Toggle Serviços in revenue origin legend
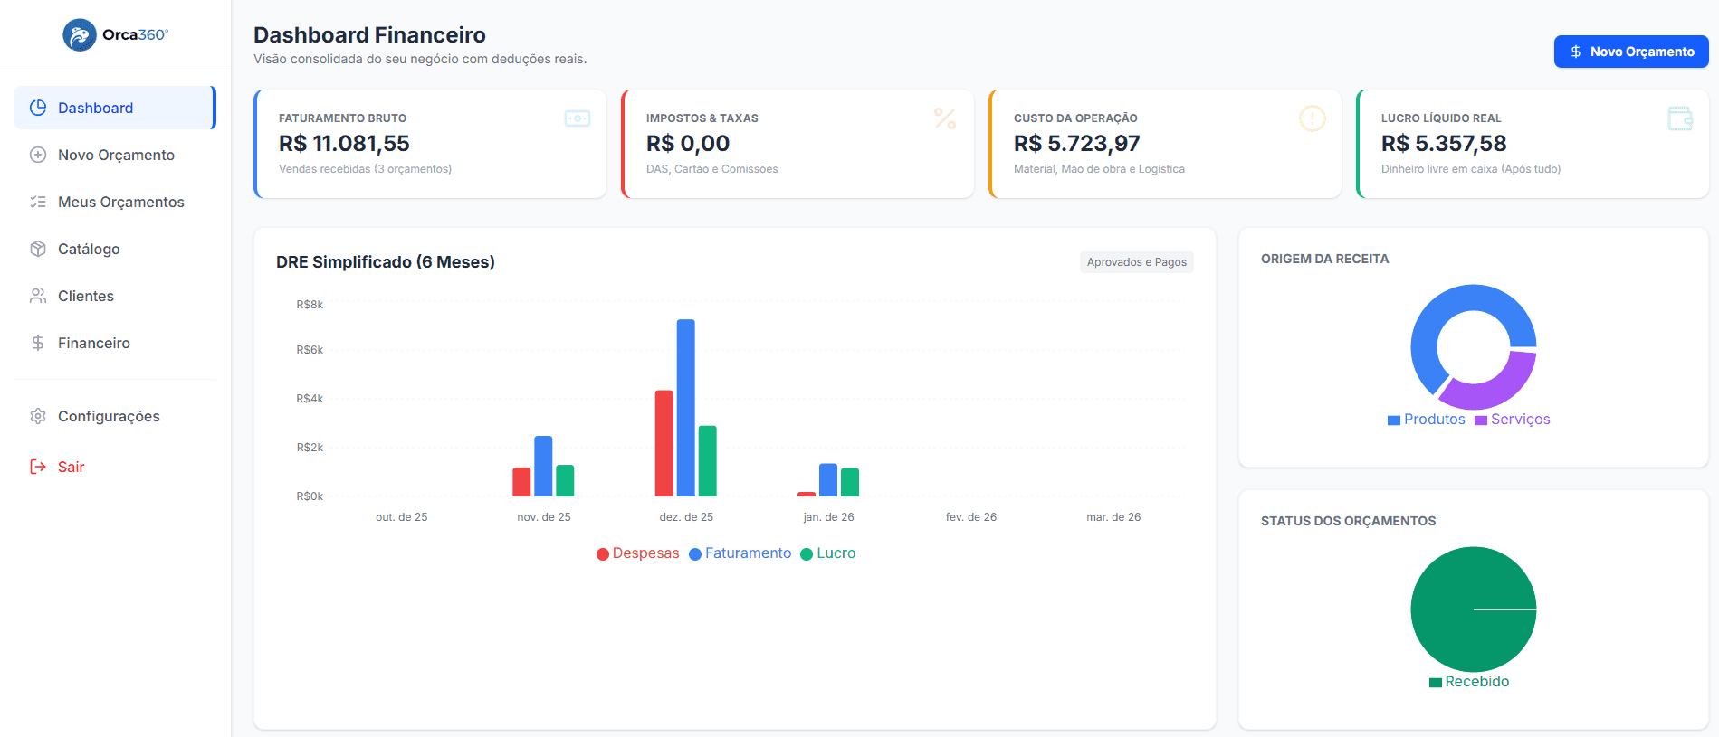 [1512, 420]
